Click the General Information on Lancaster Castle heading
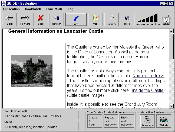Image resolution: width=175 pixels, height=132 pixels. pyautogui.click(x=55, y=31)
